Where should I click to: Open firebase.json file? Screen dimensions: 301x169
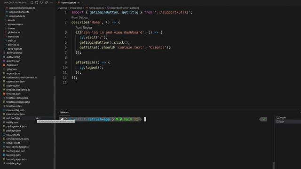pyautogui.click(x=13, y=94)
